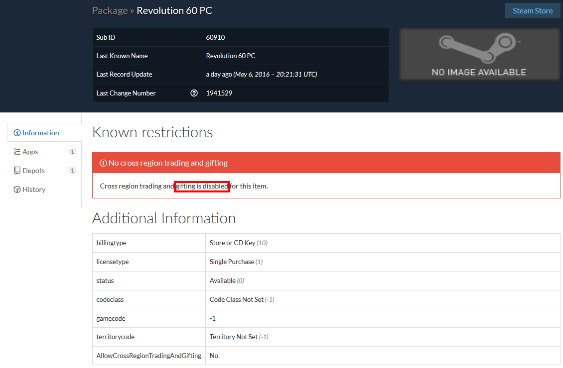Open the Apps sidebar tab
Image resolution: width=563 pixels, height=368 pixels.
pos(44,152)
